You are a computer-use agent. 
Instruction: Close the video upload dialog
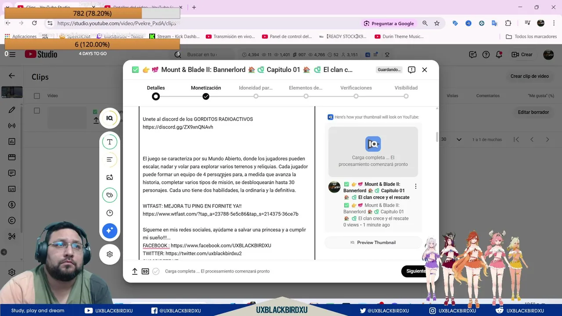(425, 70)
